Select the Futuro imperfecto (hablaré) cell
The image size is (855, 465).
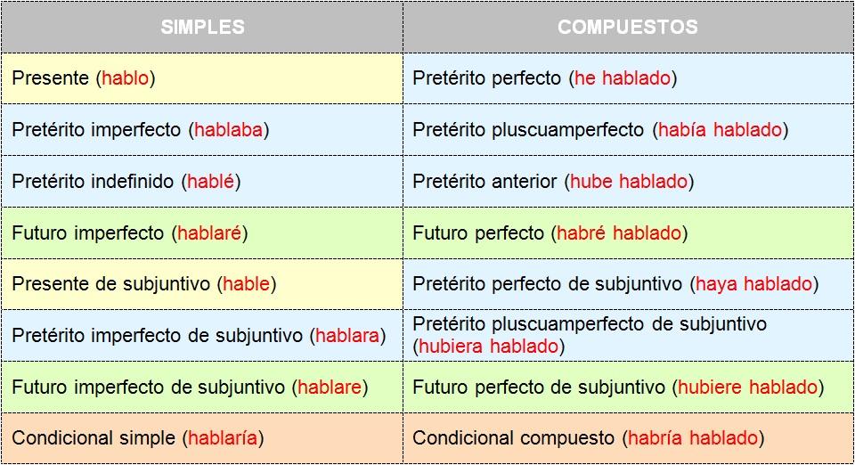point(202,232)
